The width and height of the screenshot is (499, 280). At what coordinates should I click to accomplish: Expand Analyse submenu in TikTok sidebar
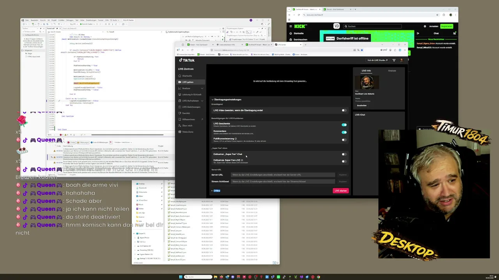click(202, 88)
